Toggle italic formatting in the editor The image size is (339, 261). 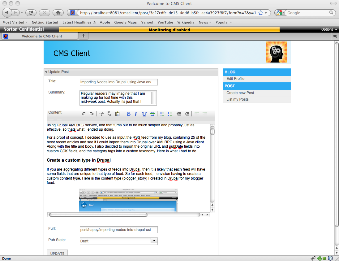[x=136, y=114]
